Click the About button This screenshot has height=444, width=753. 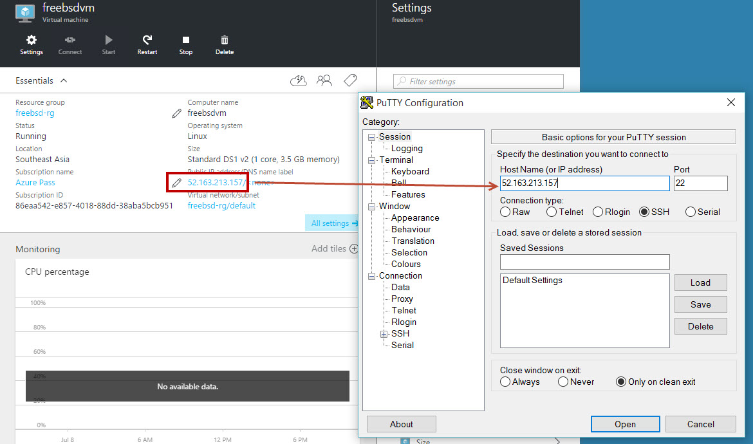pos(402,424)
